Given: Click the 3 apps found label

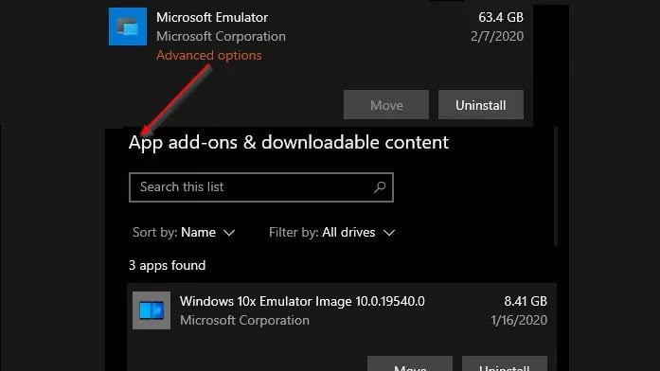Looking at the screenshot, I should pos(167,265).
